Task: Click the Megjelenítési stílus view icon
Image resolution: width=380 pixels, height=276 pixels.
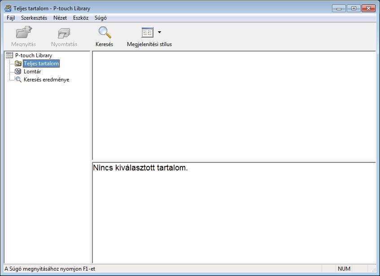Action: [147, 33]
